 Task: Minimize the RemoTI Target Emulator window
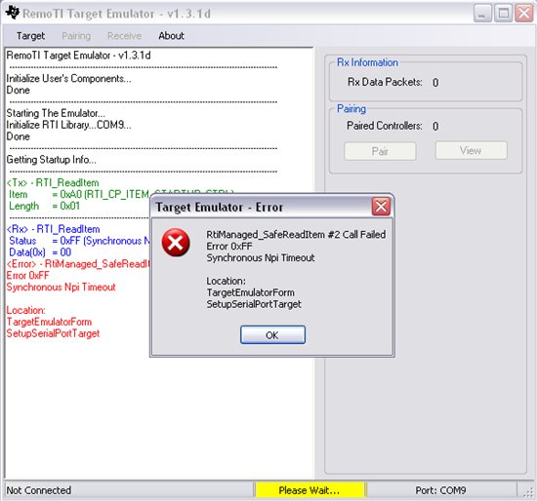(482, 14)
